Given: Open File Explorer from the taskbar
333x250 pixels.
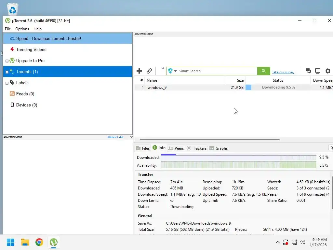Looking at the screenshot, I should click(x=25, y=242).
